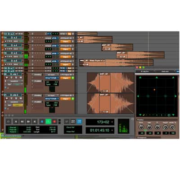
Task: Click the Rewind transport button
Action: click(22, 121)
